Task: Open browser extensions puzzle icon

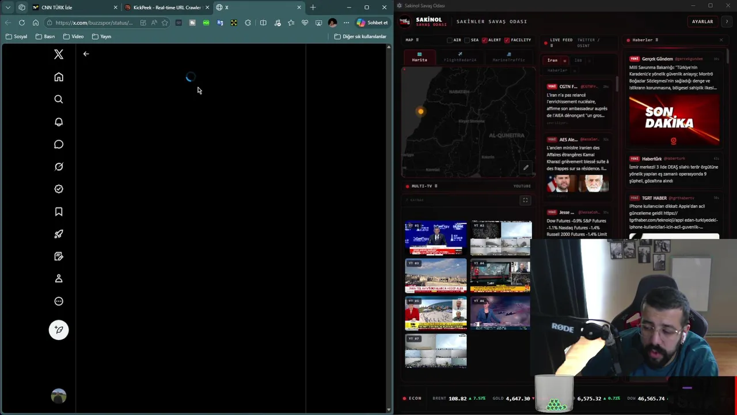Action: [x=248, y=22]
